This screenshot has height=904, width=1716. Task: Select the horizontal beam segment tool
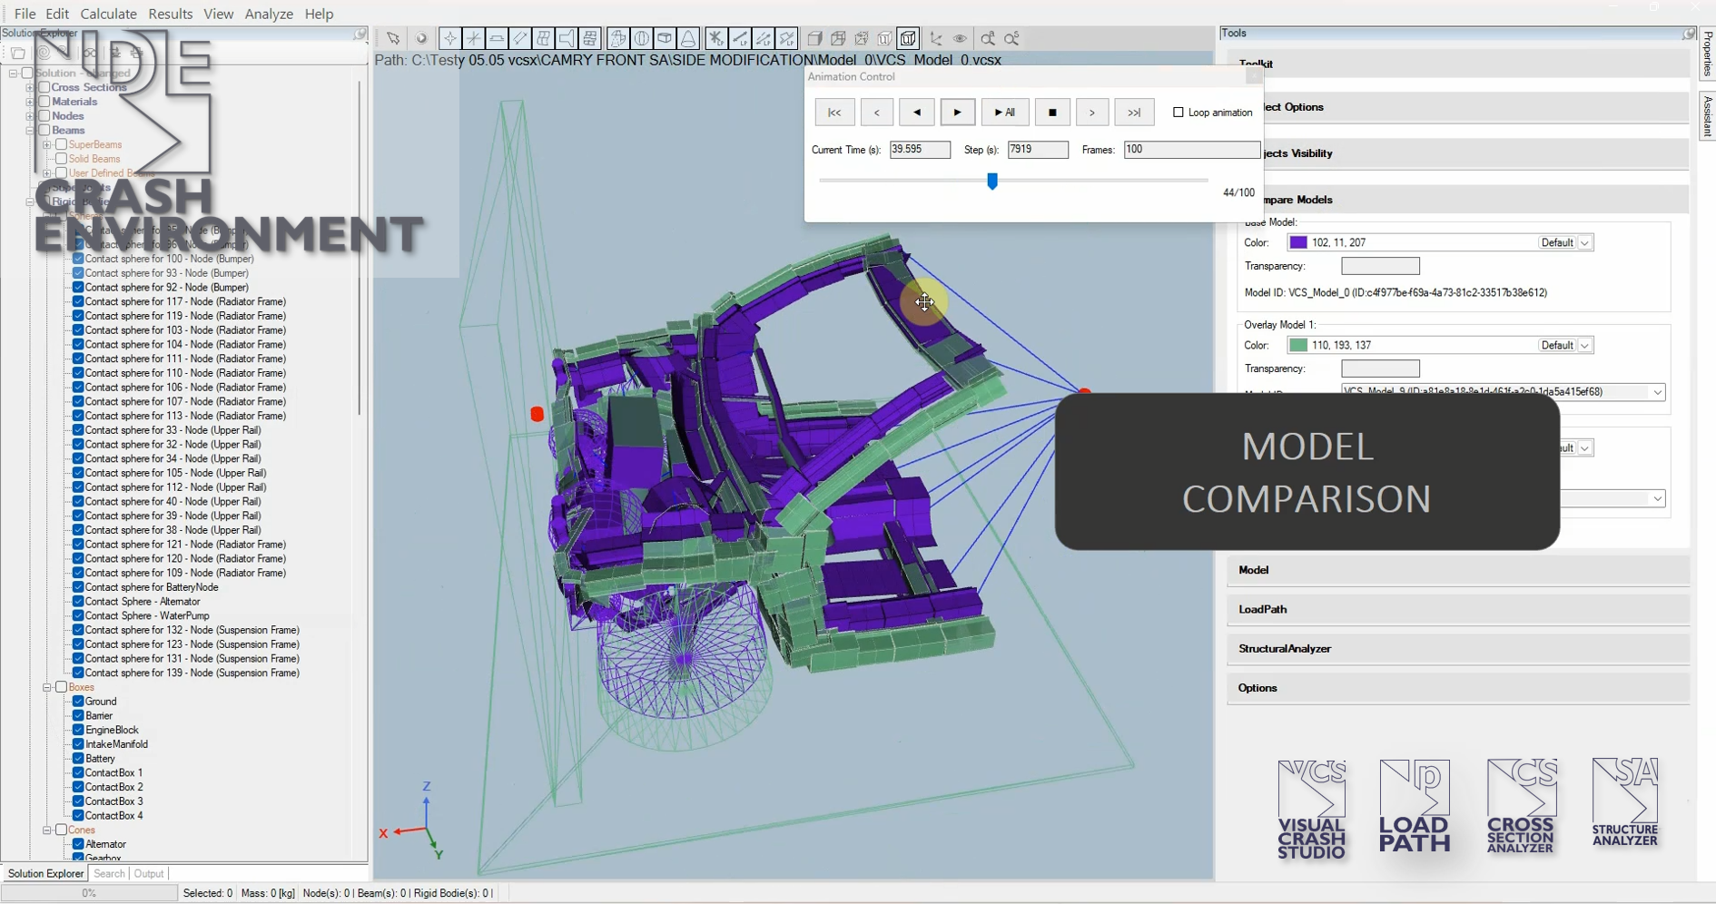(x=497, y=39)
